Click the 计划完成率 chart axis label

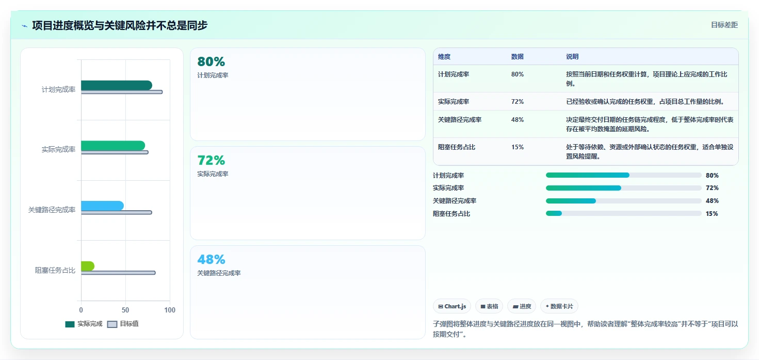[59, 90]
